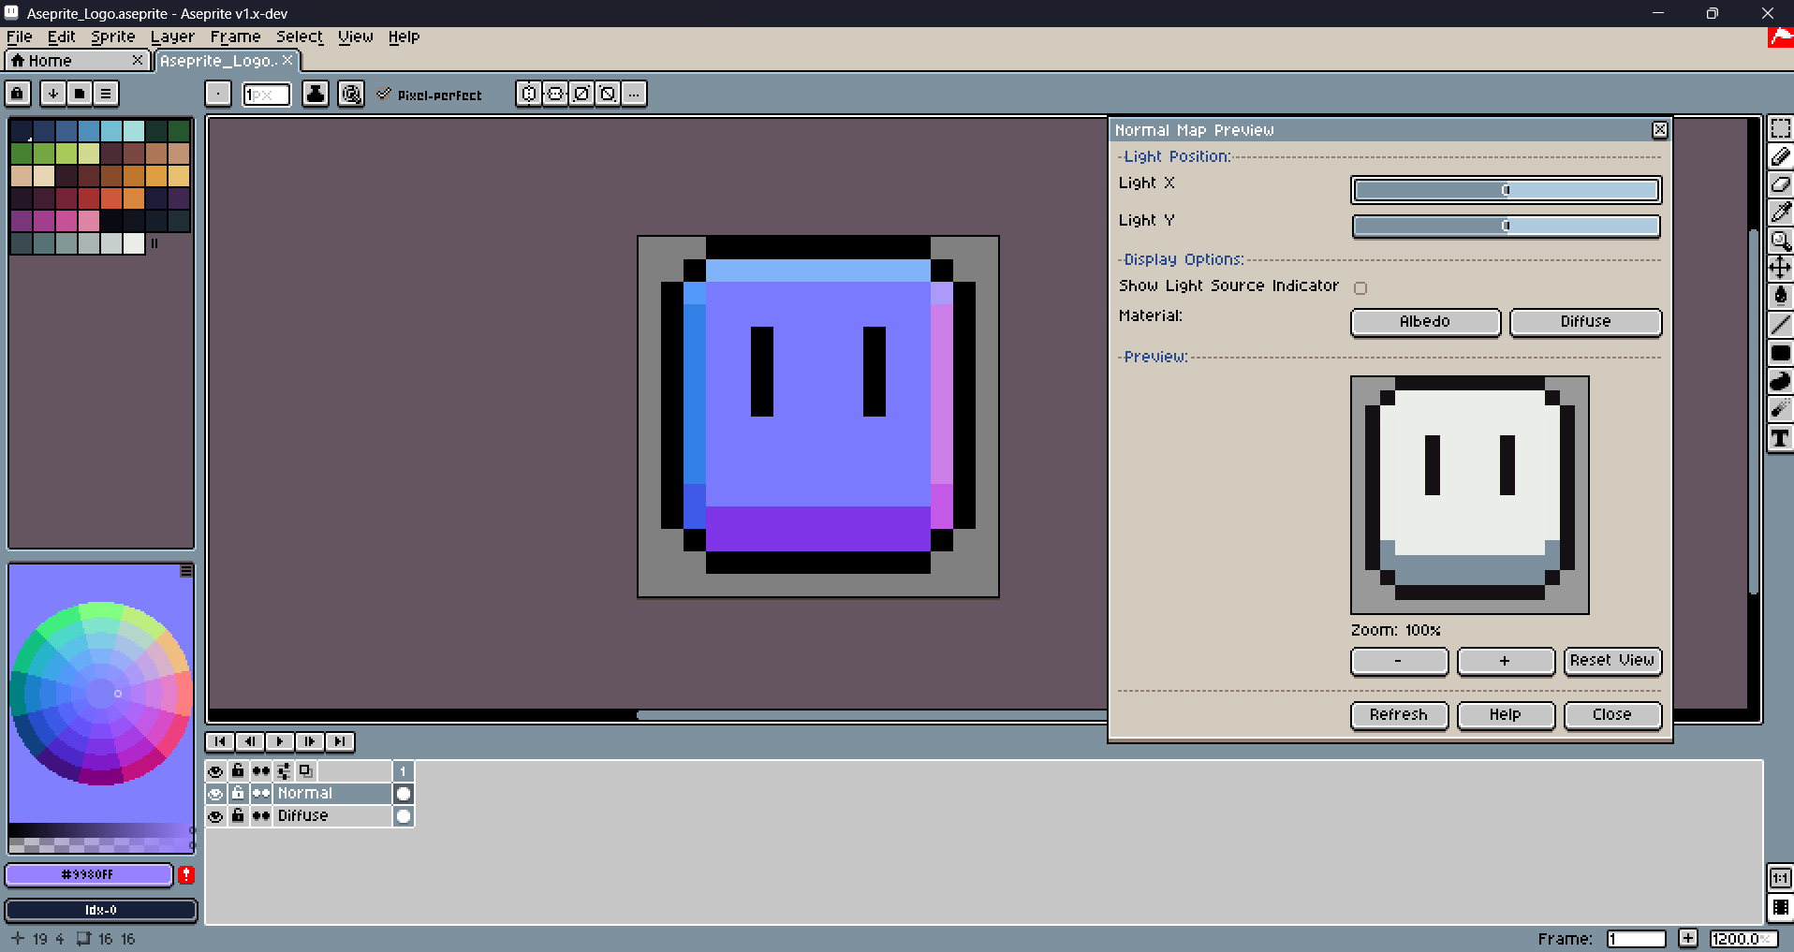Toggle continuous mode on Diffuse layer

point(261,816)
